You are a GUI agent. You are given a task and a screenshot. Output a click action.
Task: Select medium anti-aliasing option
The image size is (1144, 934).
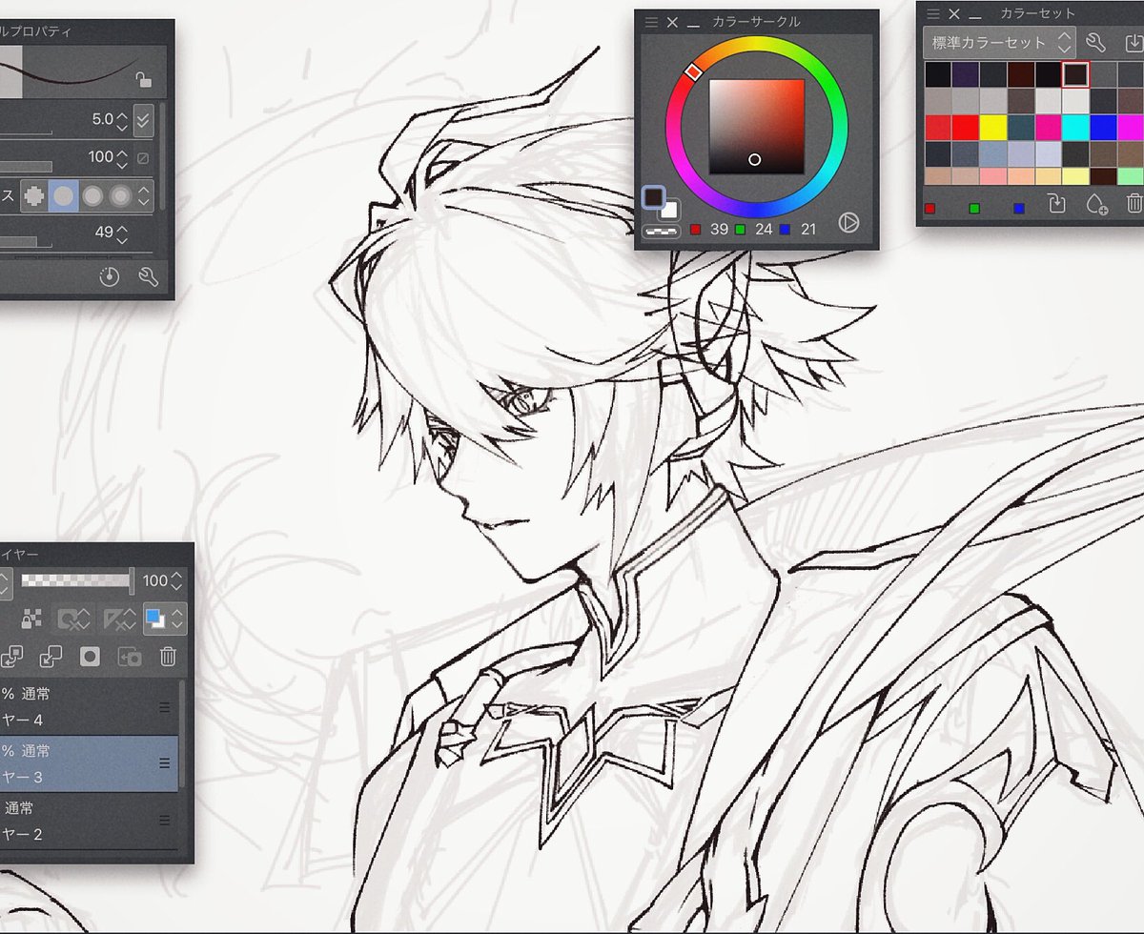coord(92,196)
